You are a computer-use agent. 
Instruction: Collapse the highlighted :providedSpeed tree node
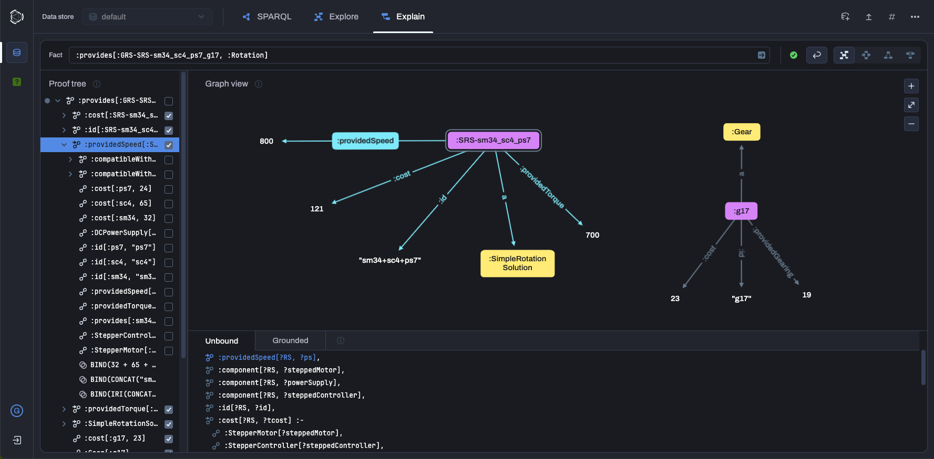[x=64, y=145]
